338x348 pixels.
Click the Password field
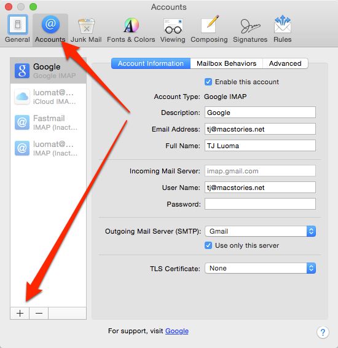coord(260,204)
